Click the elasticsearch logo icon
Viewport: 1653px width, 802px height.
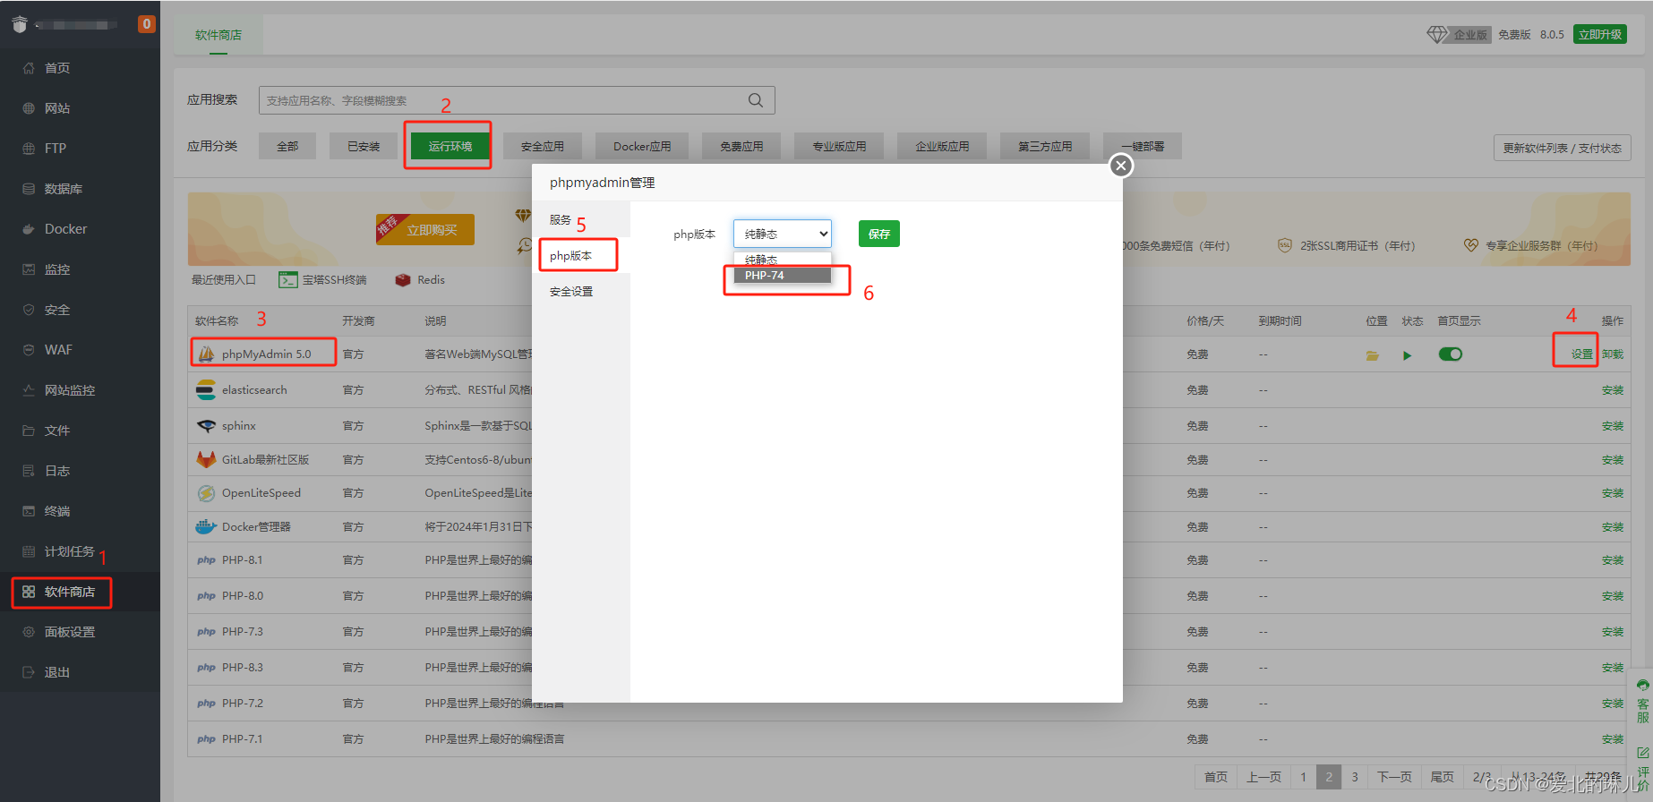206,390
